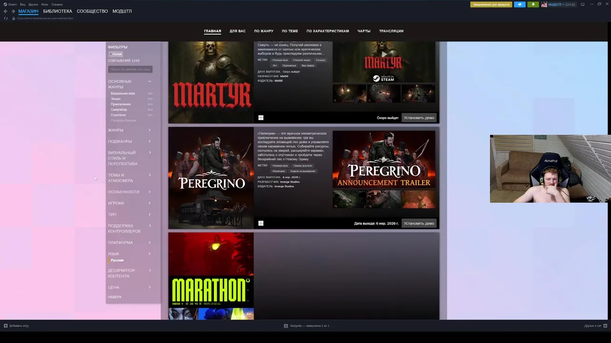The height and width of the screenshot is (343, 611).
Task: Select the ТРАНСЛЯЦИИ tab
Action: coord(391,31)
